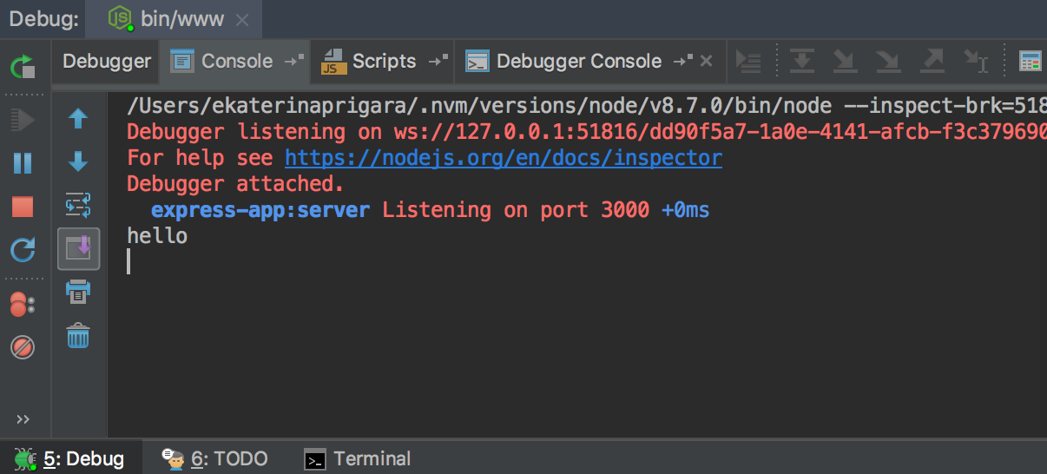
Task: Click the node --inspect-brk command line
Action: point(587,106)
